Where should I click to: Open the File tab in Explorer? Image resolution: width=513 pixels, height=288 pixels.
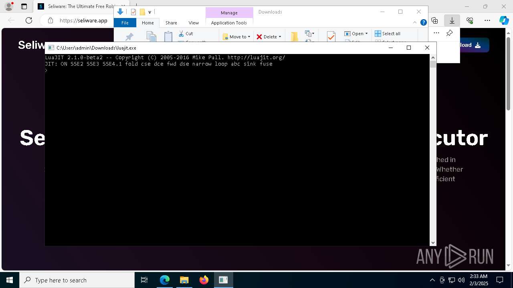[x=125, y=23]
